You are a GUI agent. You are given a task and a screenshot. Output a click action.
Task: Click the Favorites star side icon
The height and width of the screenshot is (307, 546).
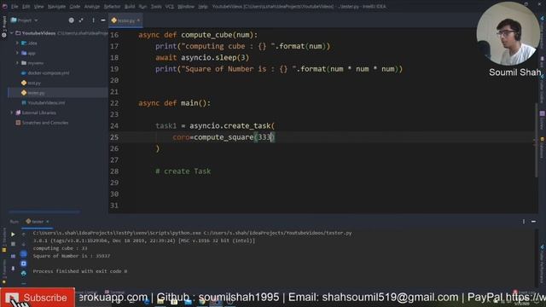[x=4, y=282]
